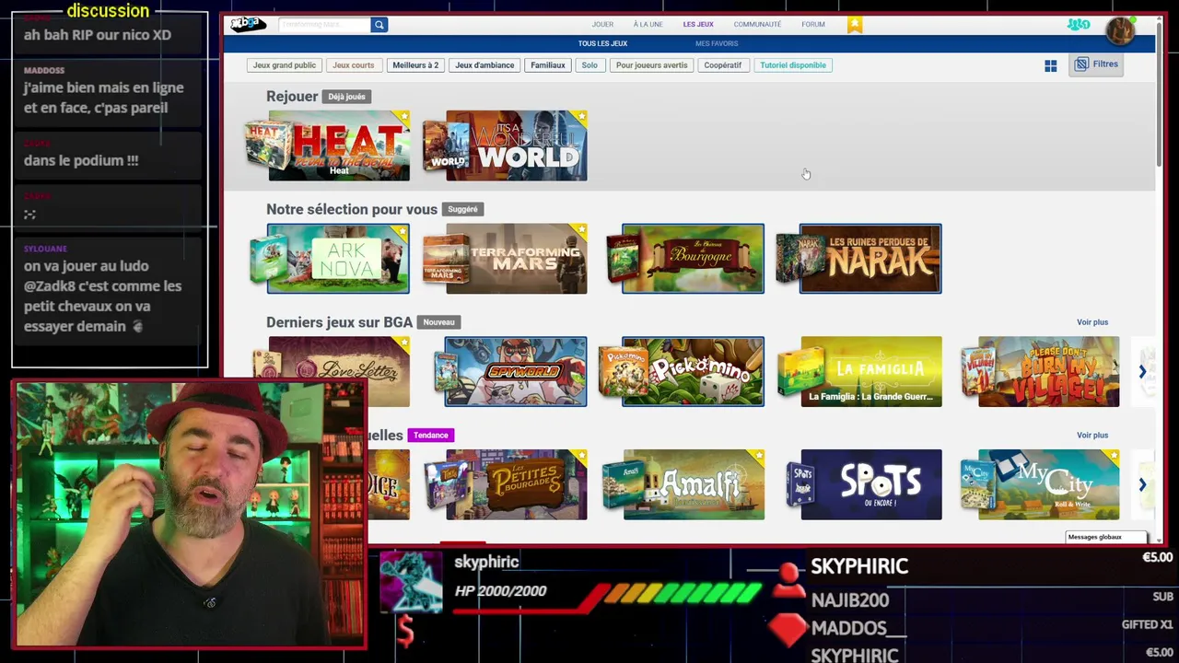The height and width of the screenshot is (663, 1179).
Task: Click the red dollar sign icon overlay
Action: tap(405, 631)
